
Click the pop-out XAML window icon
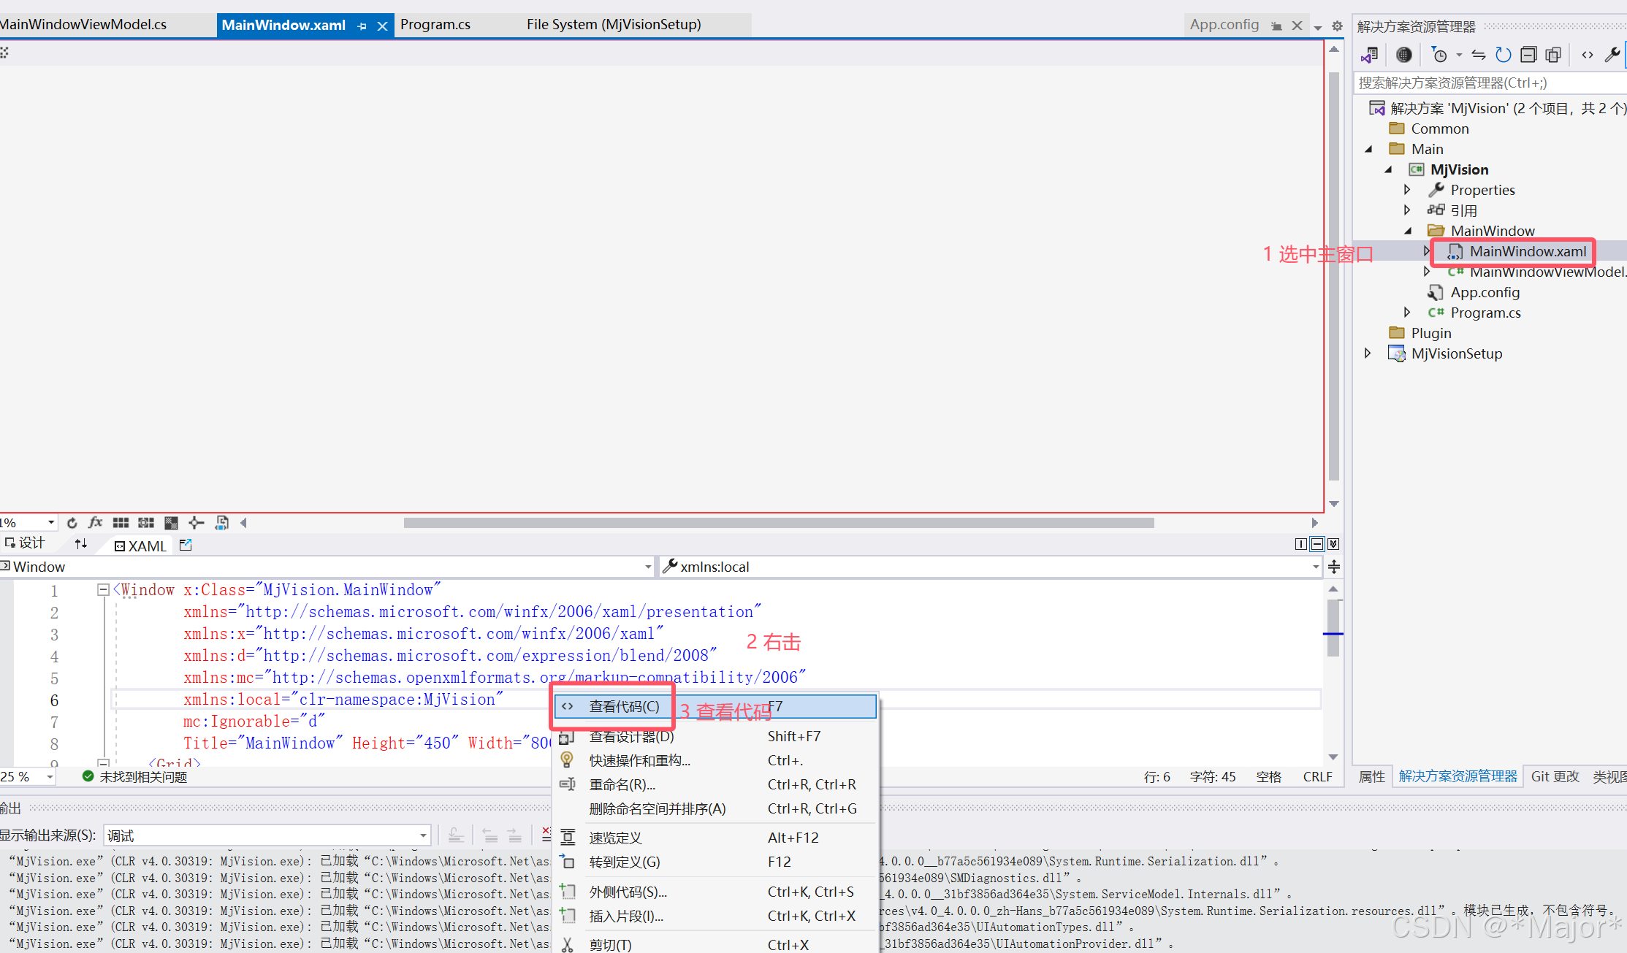point(186,545)
